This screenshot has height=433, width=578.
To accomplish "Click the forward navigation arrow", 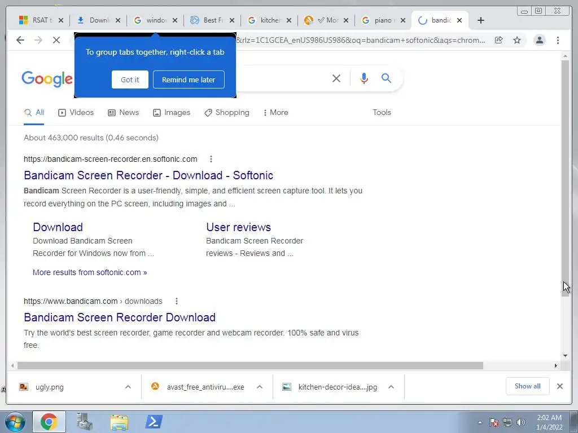I will tap(38, 40).
